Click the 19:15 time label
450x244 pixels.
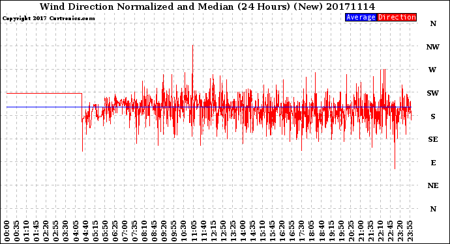tap(331, 231)
